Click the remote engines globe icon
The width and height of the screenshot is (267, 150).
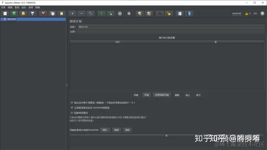click(x=263, y=14)
